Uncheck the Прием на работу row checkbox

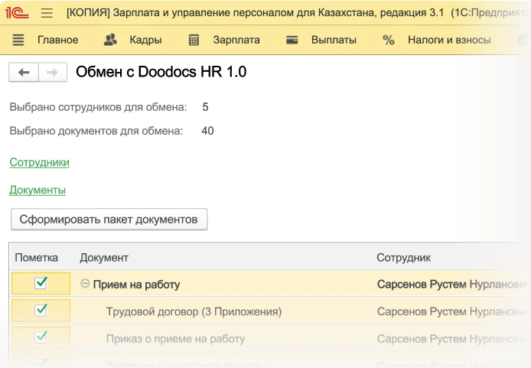(x=41, y=282)
